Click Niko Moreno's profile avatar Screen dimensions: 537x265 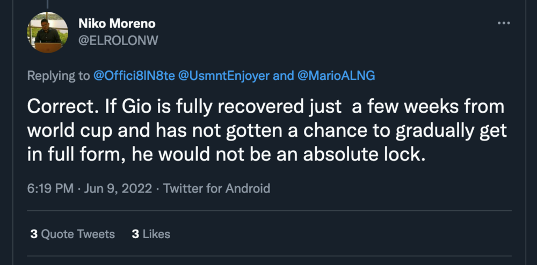(x=47, y=33)
